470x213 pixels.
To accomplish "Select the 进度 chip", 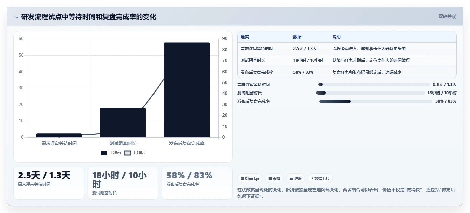I will click(296, 178).
